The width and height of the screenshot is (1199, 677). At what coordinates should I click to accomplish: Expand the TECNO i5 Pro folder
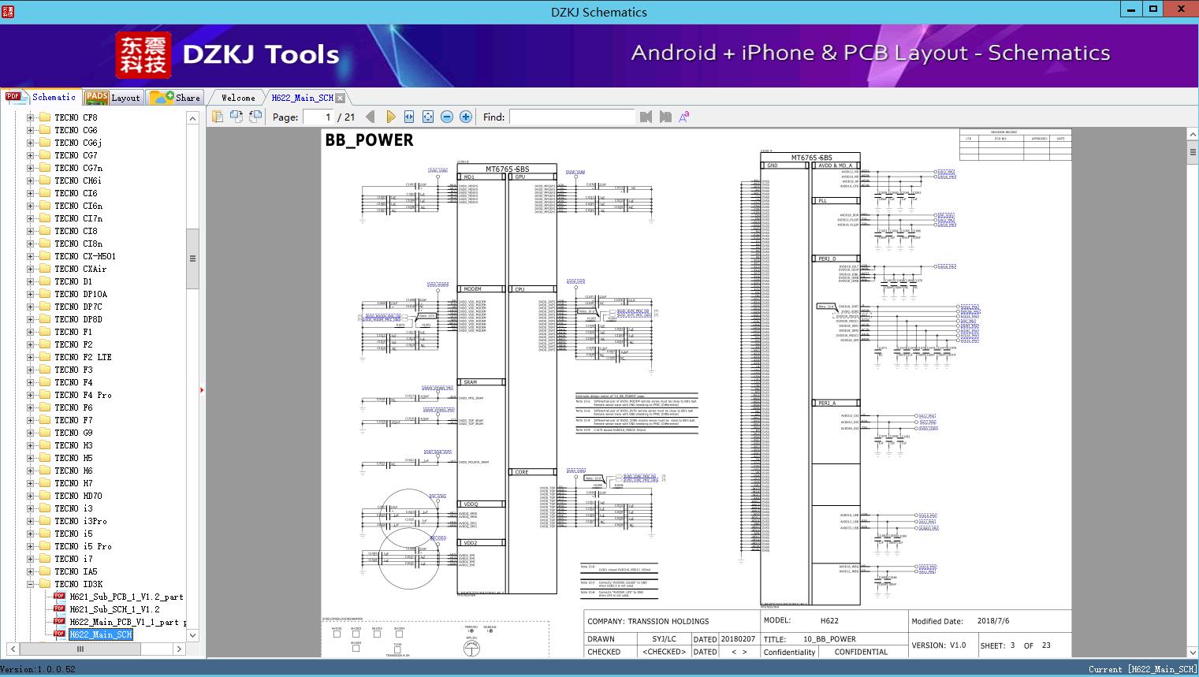30,546
